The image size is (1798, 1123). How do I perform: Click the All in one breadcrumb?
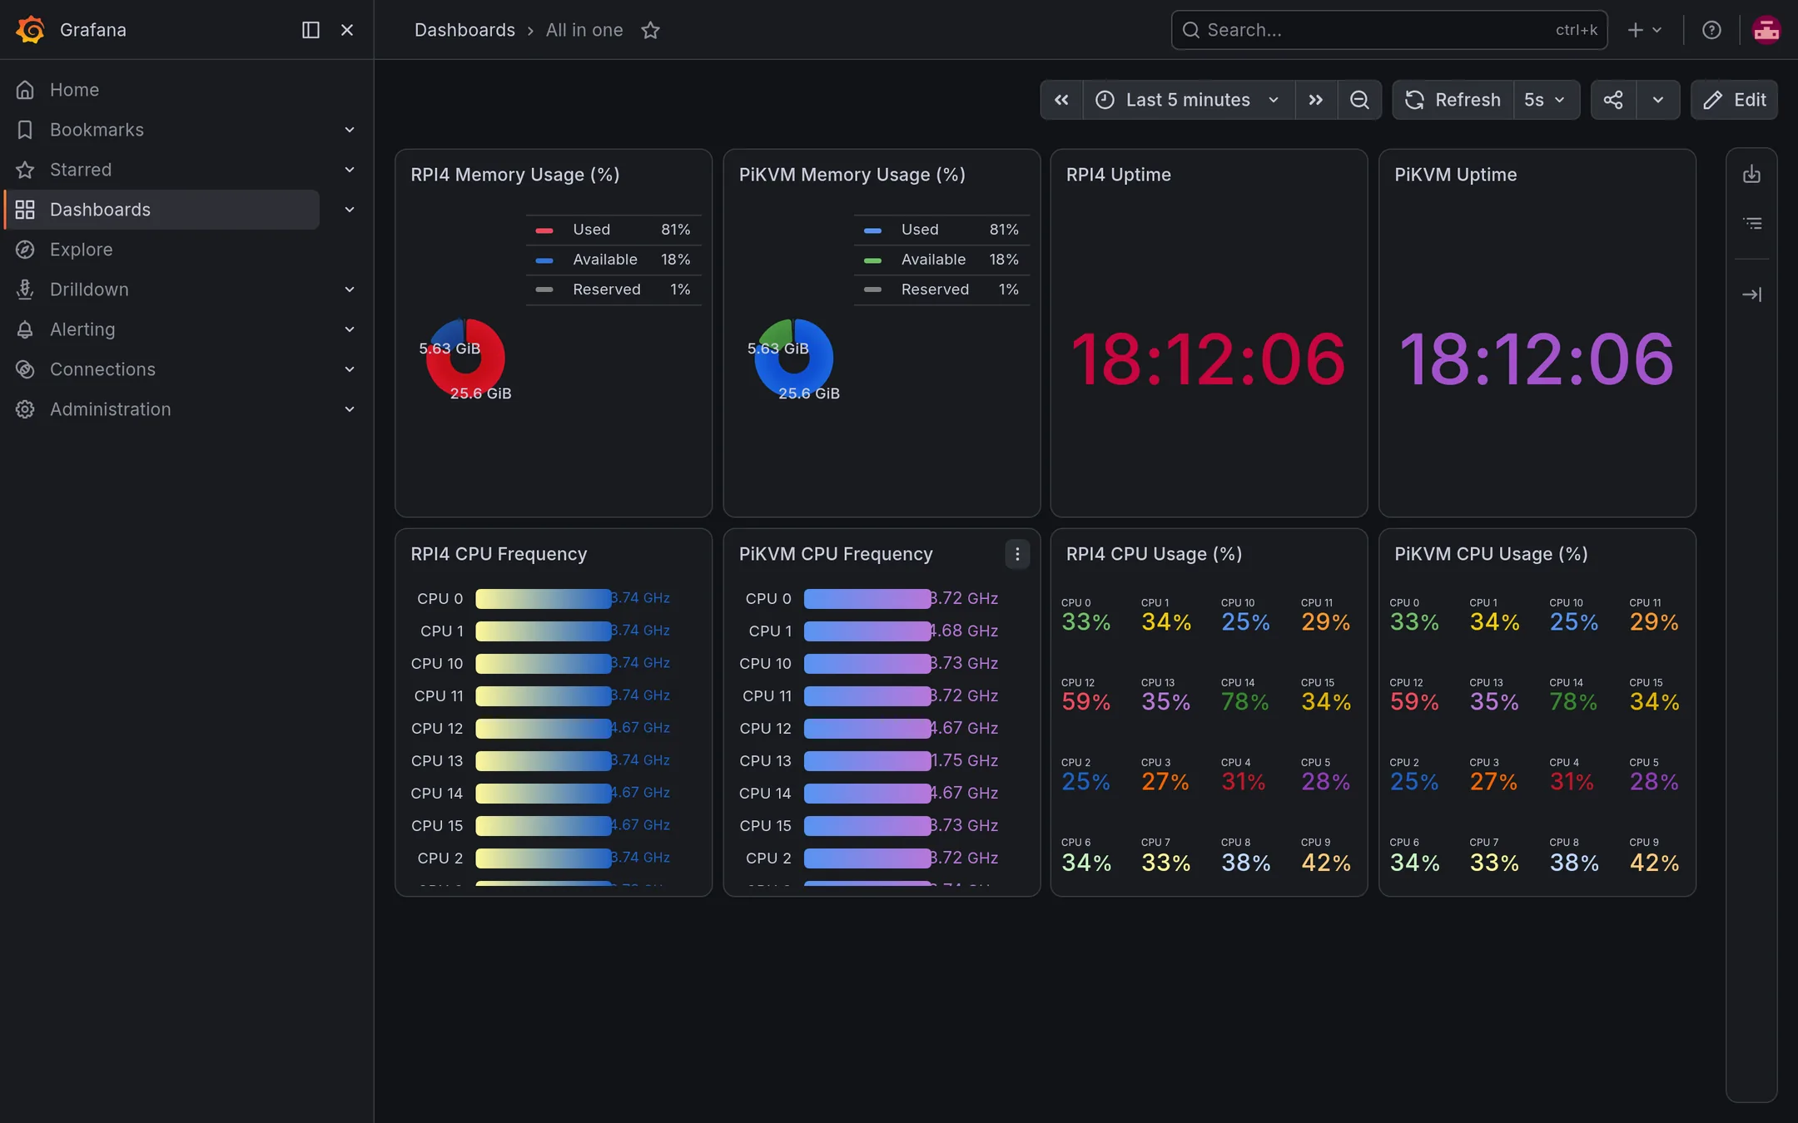click(x=584, y=30)
